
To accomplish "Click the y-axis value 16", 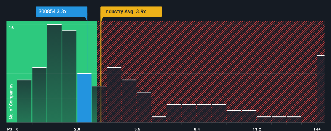I will point(11,28).
